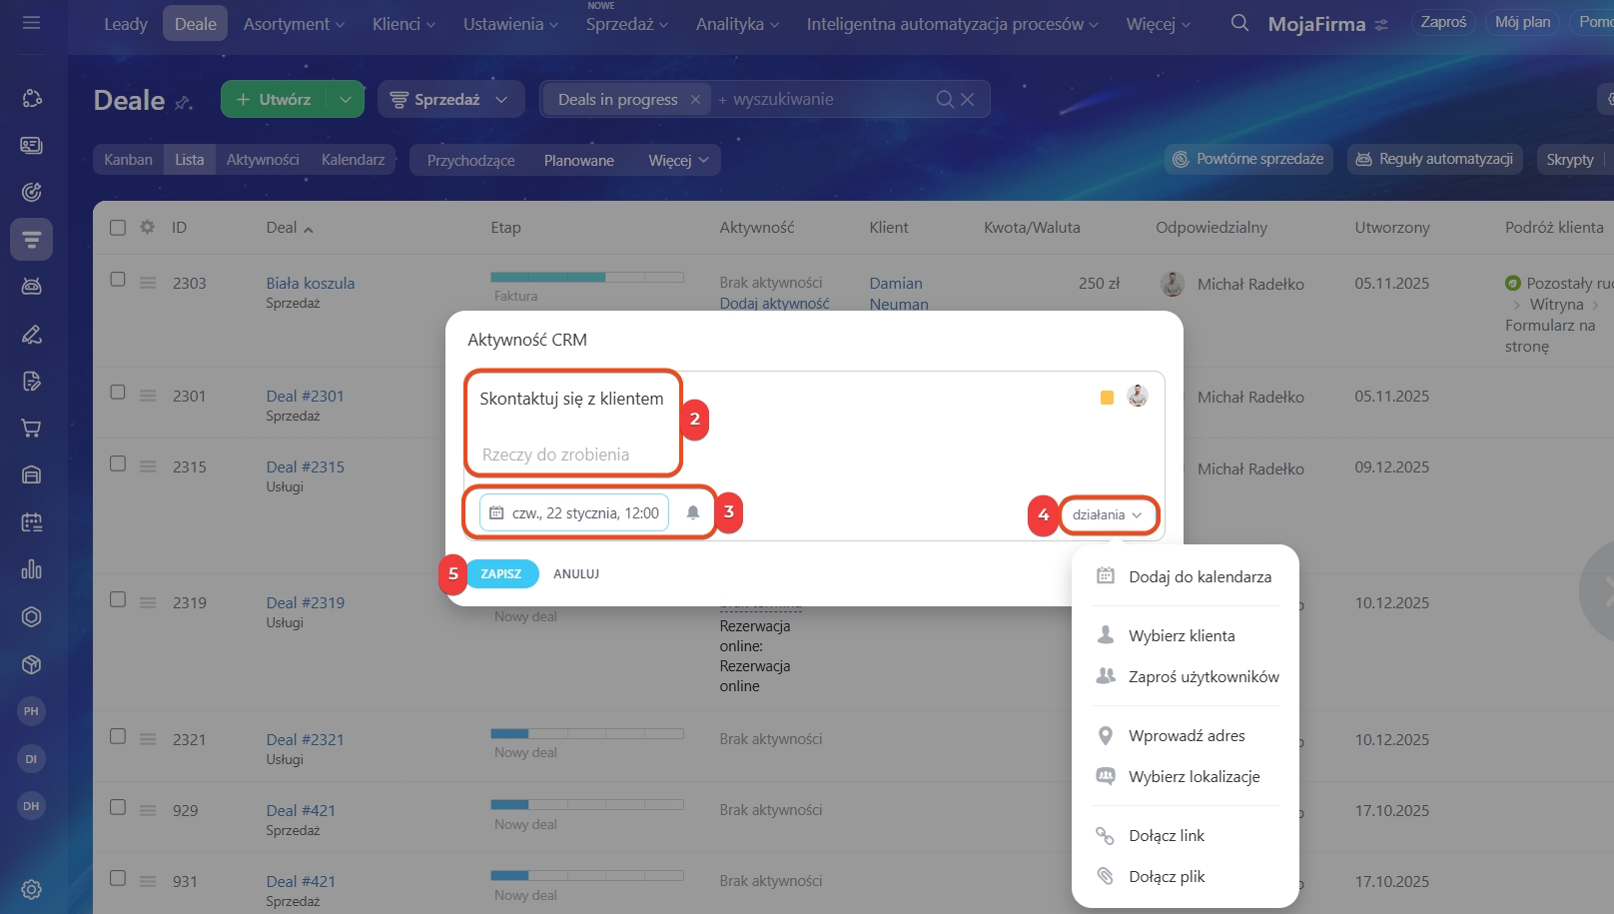Image resolution: width=1614 pixels, height=914 pixels.
Task: Open the calendar schedule icon in the sidebar
Action: point(32,522)
